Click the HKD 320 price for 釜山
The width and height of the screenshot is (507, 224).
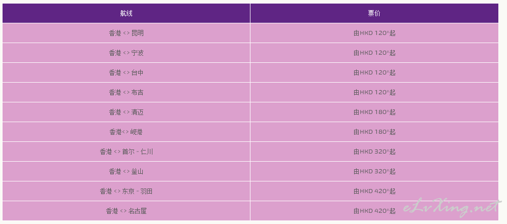pyautogui.click(x=374, y=171)
